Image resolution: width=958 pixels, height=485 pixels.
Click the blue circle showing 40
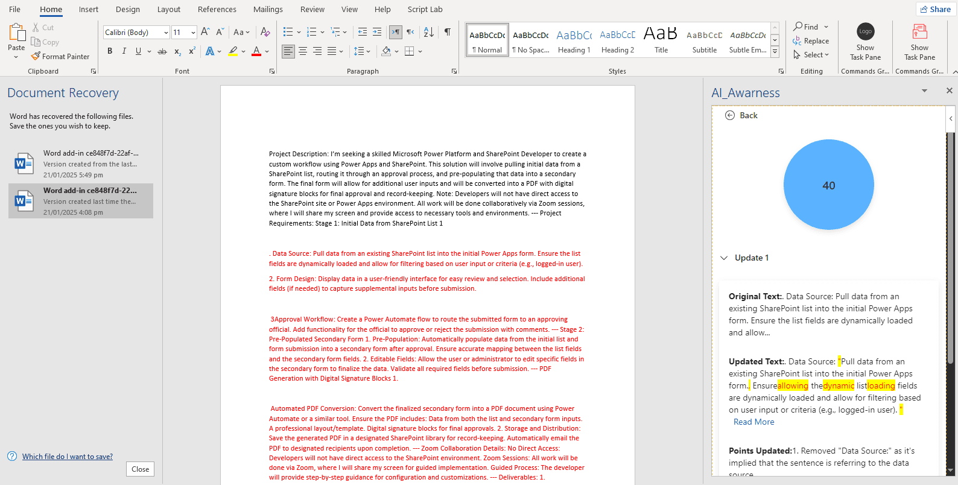(x=829, y=185)
